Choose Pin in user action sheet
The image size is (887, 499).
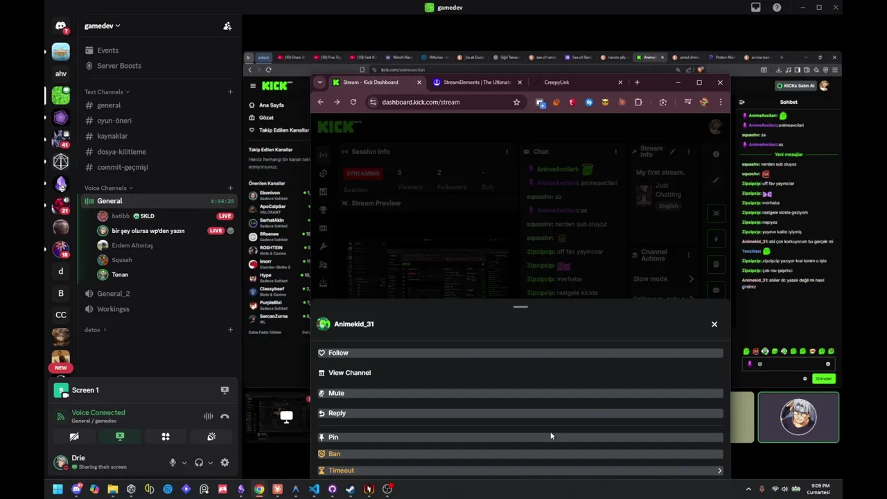click(x=520, y=437)
